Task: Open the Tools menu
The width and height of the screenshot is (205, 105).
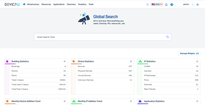Action: [91, 4]
